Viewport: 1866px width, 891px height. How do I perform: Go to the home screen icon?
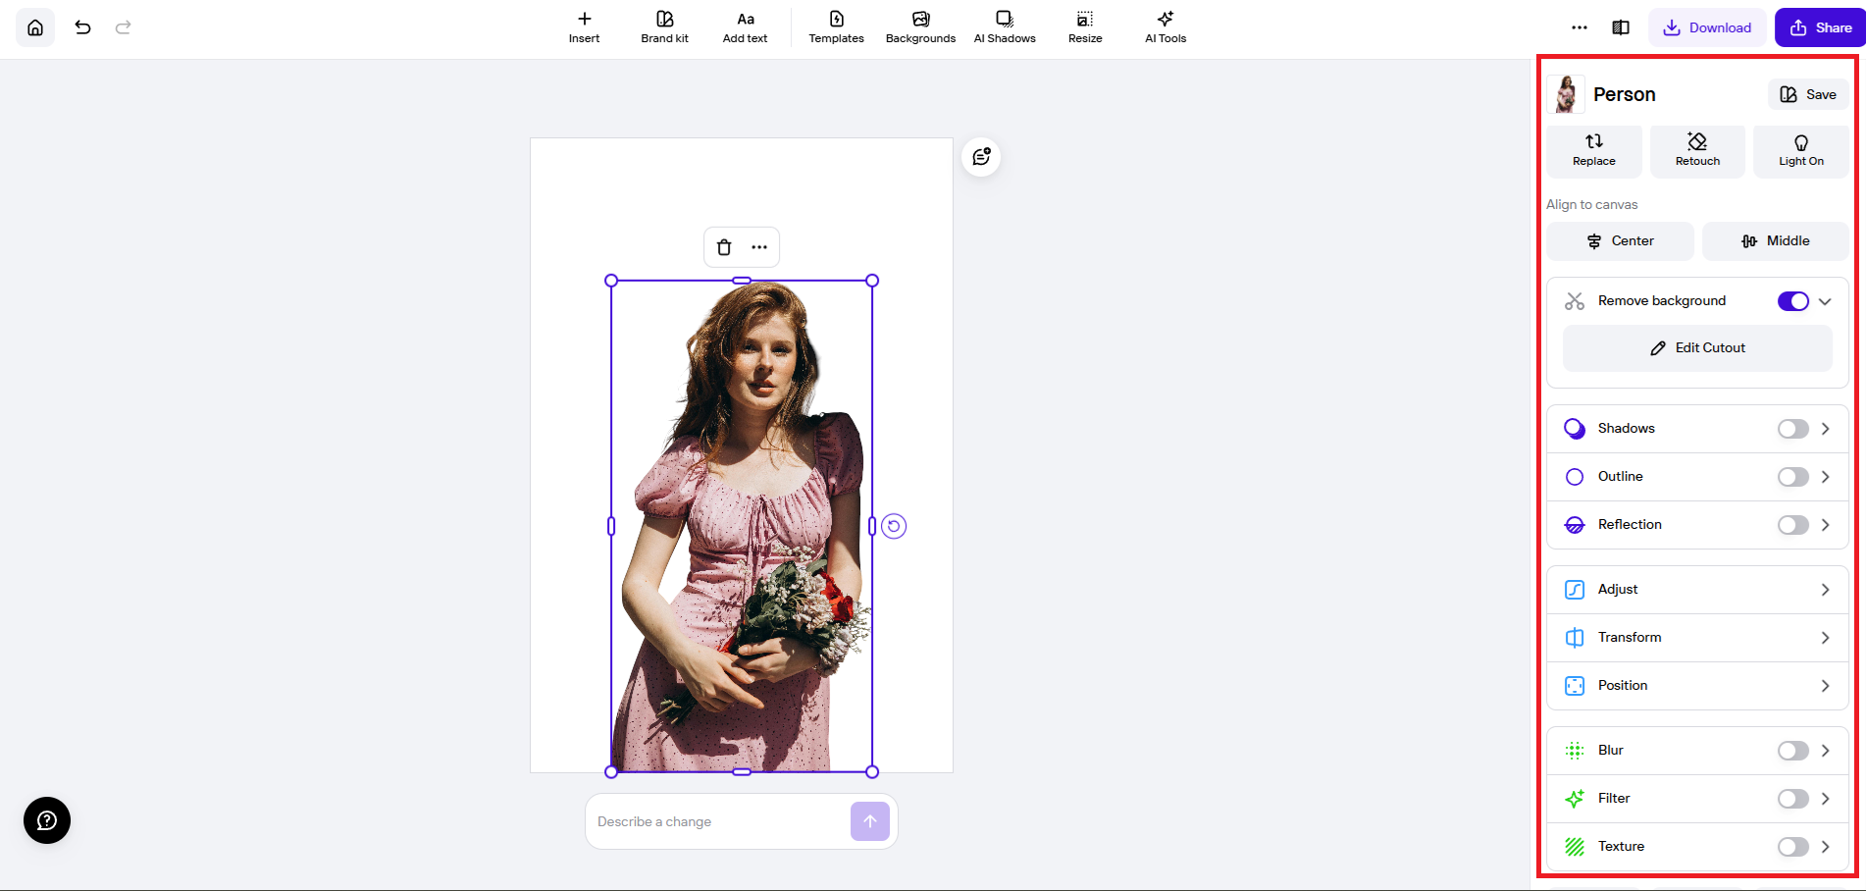[35, 27]
